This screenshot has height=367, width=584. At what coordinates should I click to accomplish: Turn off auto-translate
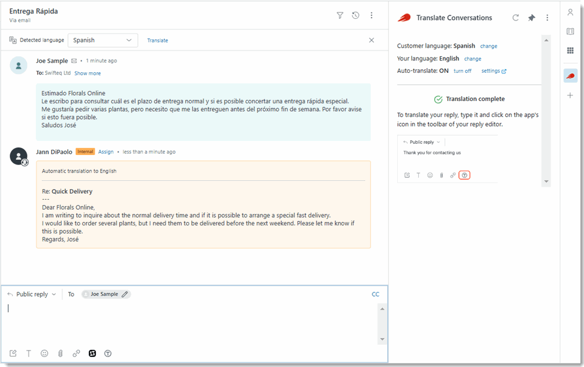(x=462, y=70)
